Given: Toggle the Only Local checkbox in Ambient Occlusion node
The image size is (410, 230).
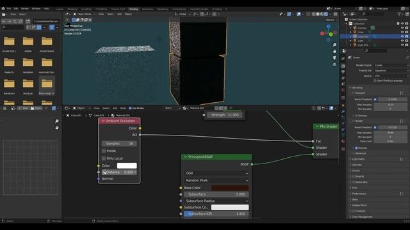Looking at the screenshot, I should coord(104,158).
